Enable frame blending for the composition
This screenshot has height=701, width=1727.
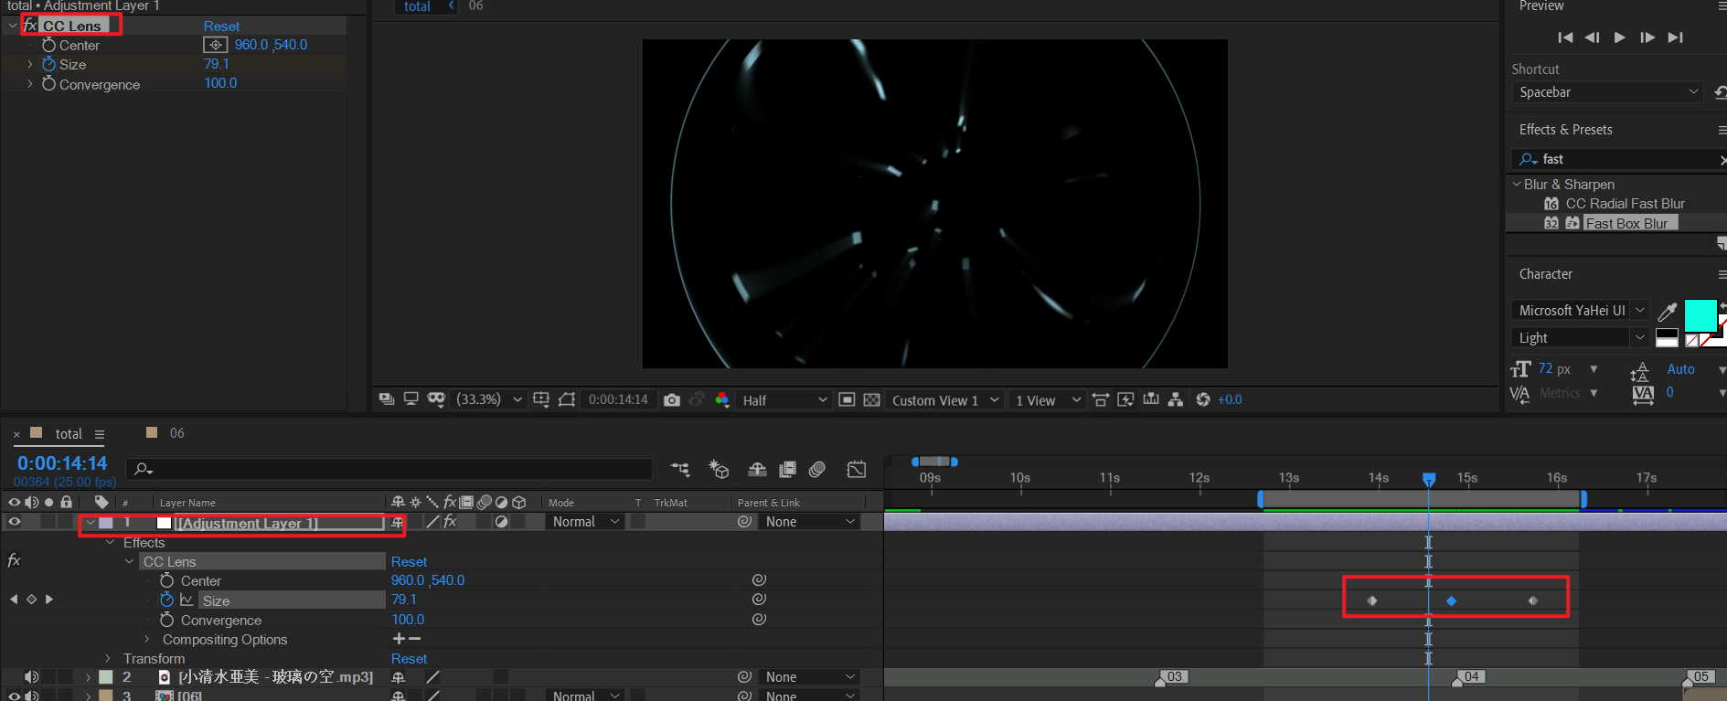tap(787, 470)
